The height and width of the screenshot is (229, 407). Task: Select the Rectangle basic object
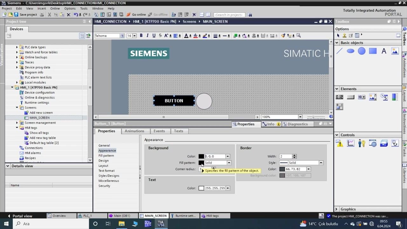click(x=373, y=51)
